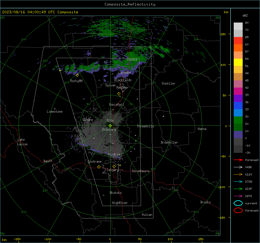Click the cyan current ellipse icon

[x=238, y=203]
